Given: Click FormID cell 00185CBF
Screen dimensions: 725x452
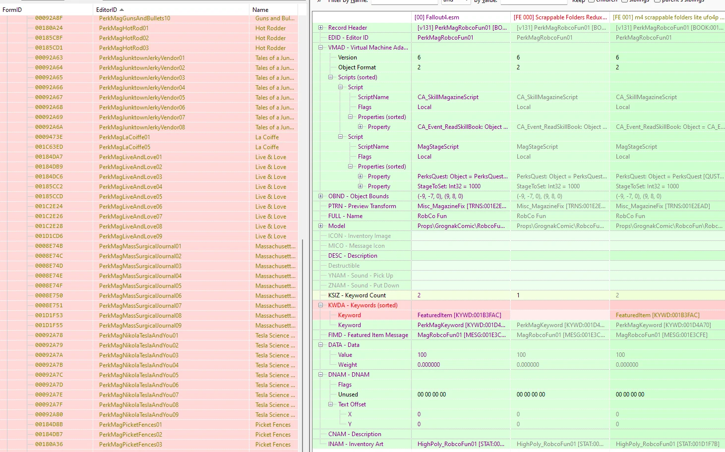Looking at the screenshot, I should click(49, 38).
